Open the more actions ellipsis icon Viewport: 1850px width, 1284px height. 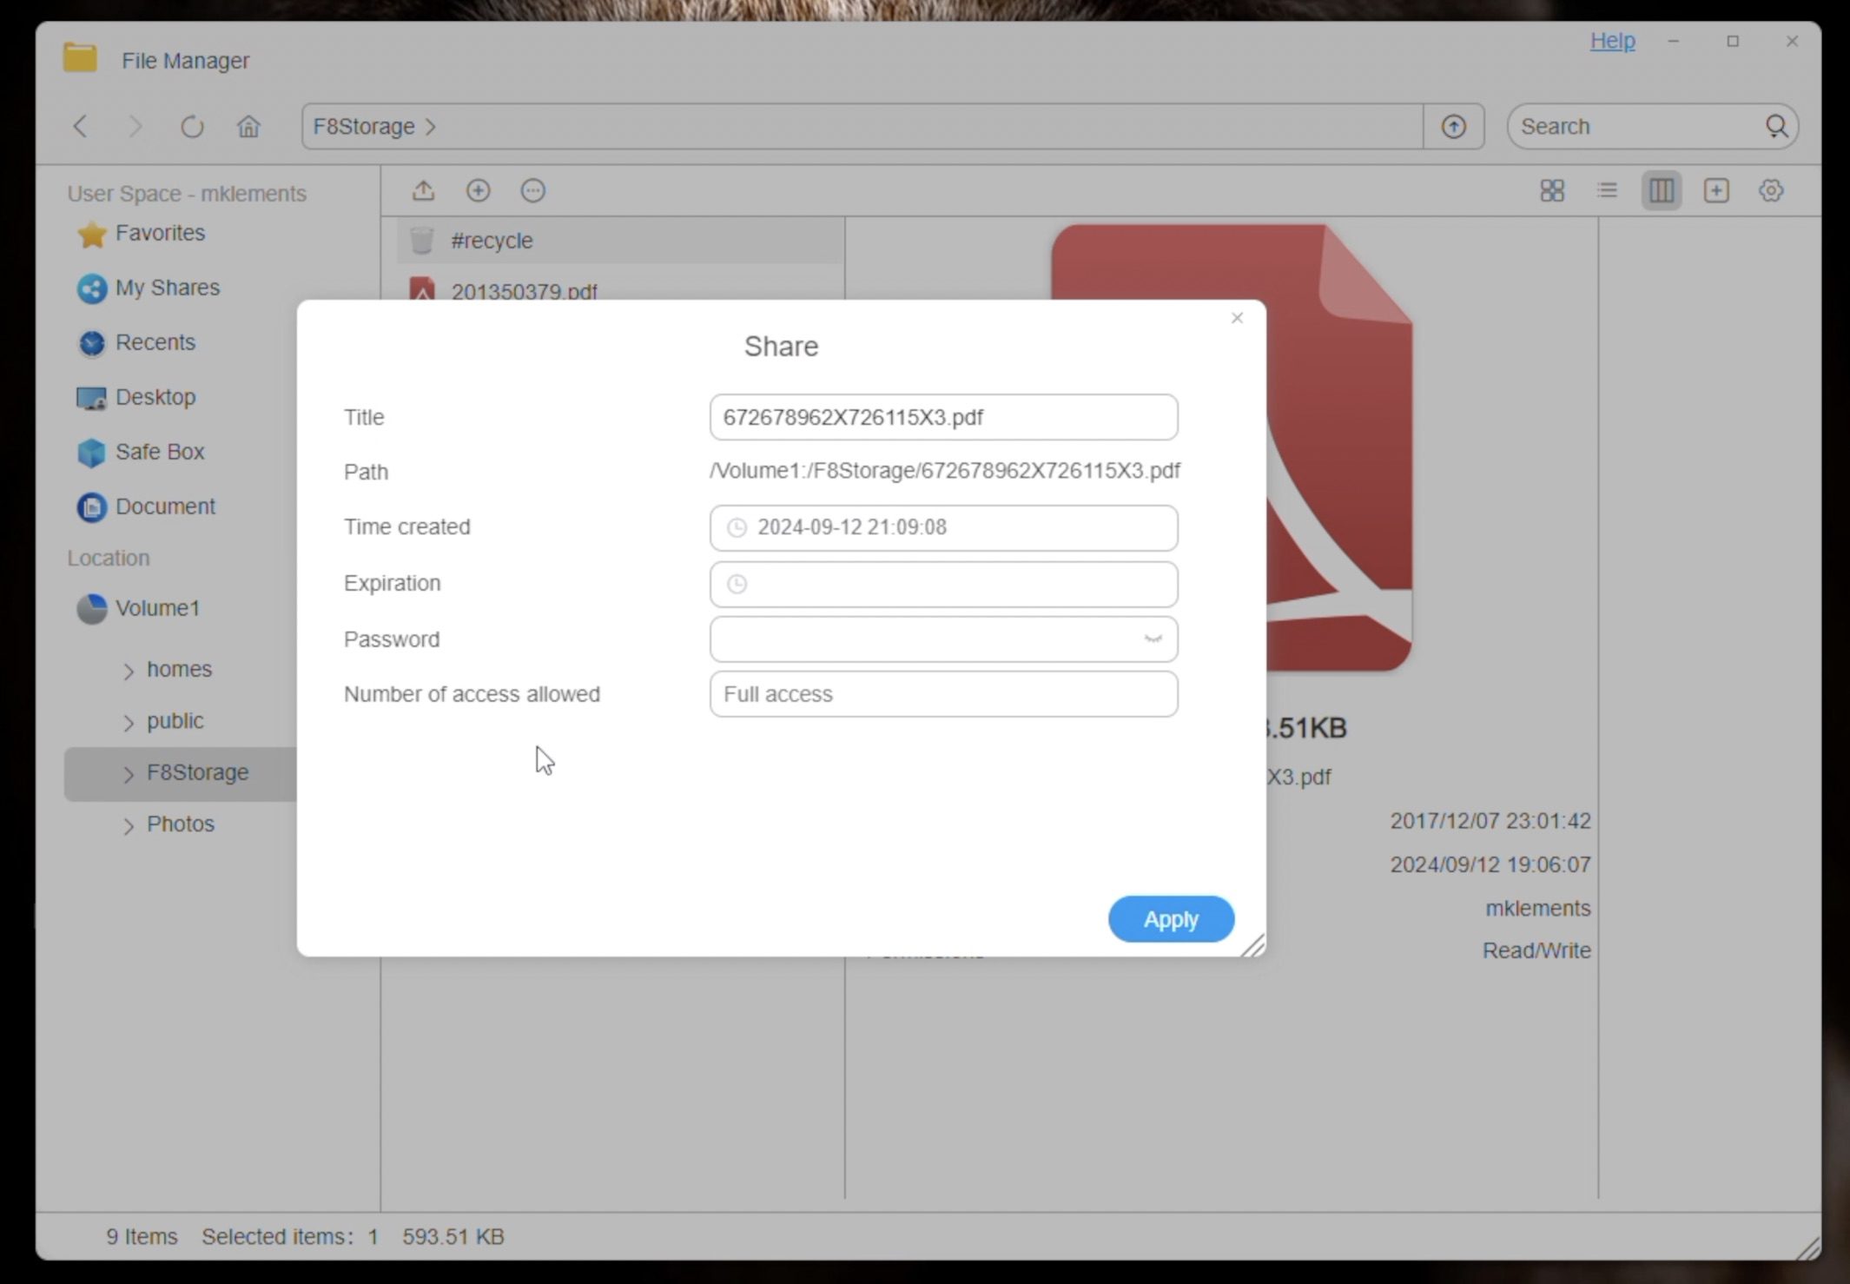pyautogui.click(x=532, y=190)
